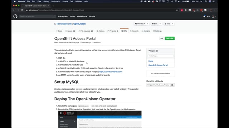Open the Pull requests repo tab
This screenshot has width=229, height=128.
[86, 31]
